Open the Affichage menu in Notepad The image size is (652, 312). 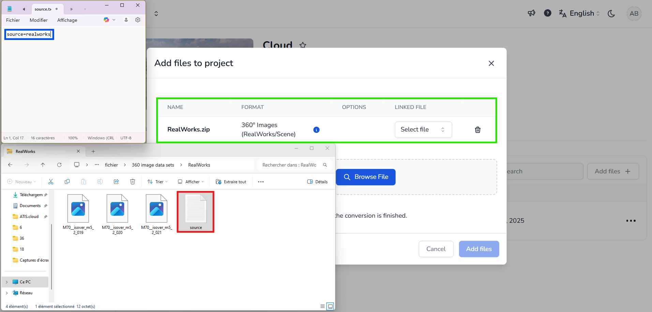coord(67,20)
